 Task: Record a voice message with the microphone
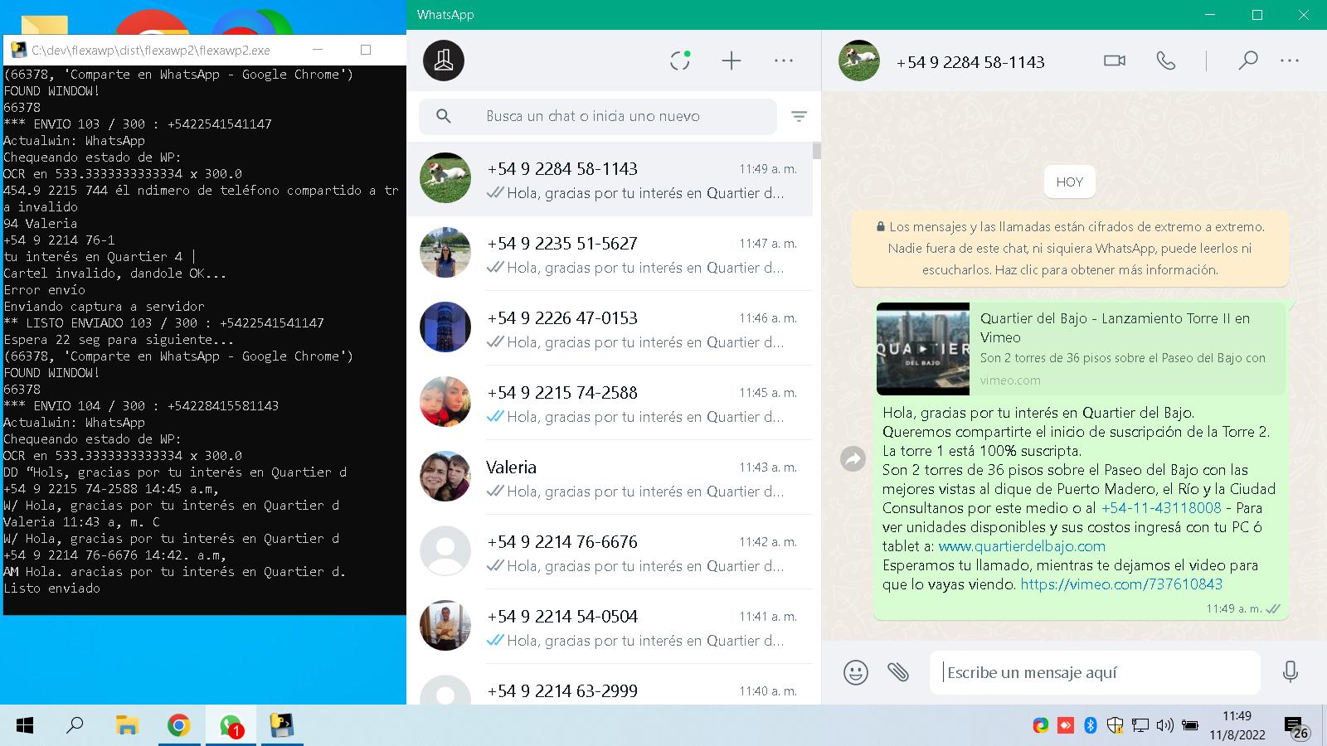coord(1291,671)
